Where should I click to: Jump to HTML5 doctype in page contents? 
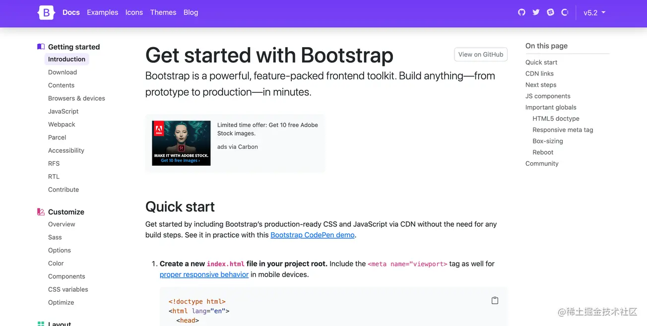click(556, 119)
